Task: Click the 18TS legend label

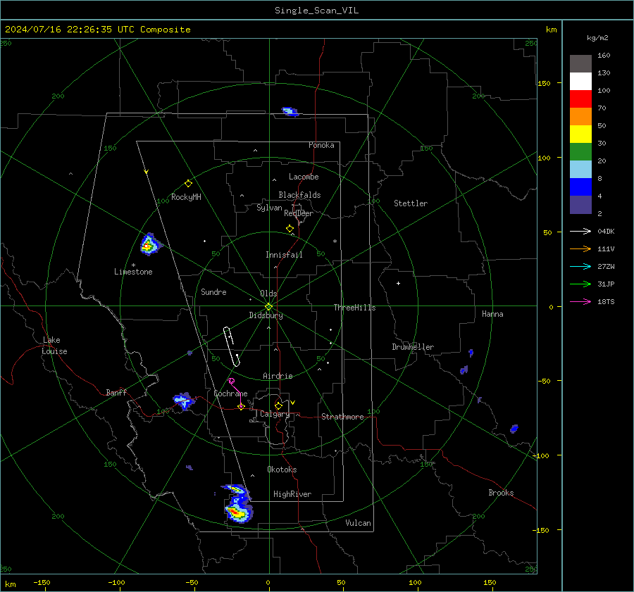Action: coord(606,301)
